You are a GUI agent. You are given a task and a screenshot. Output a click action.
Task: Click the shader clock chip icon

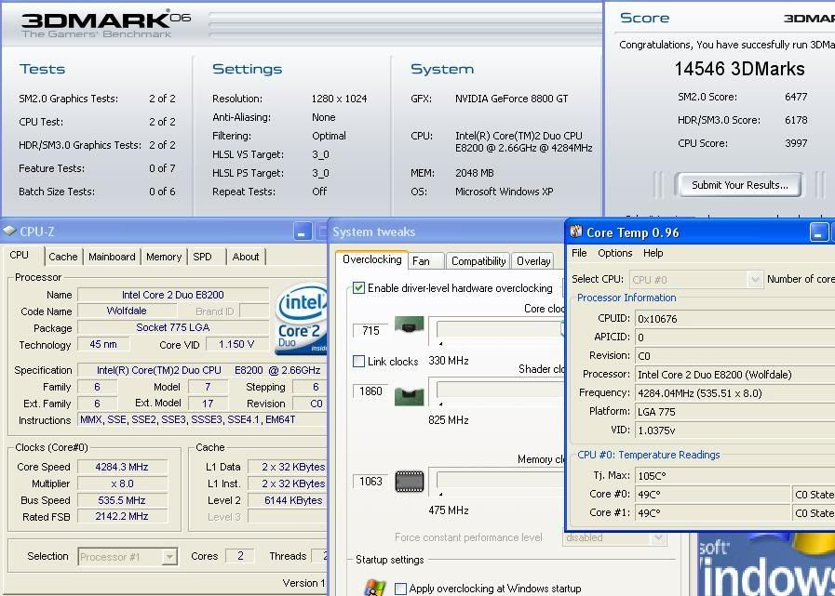click(409, 395)
